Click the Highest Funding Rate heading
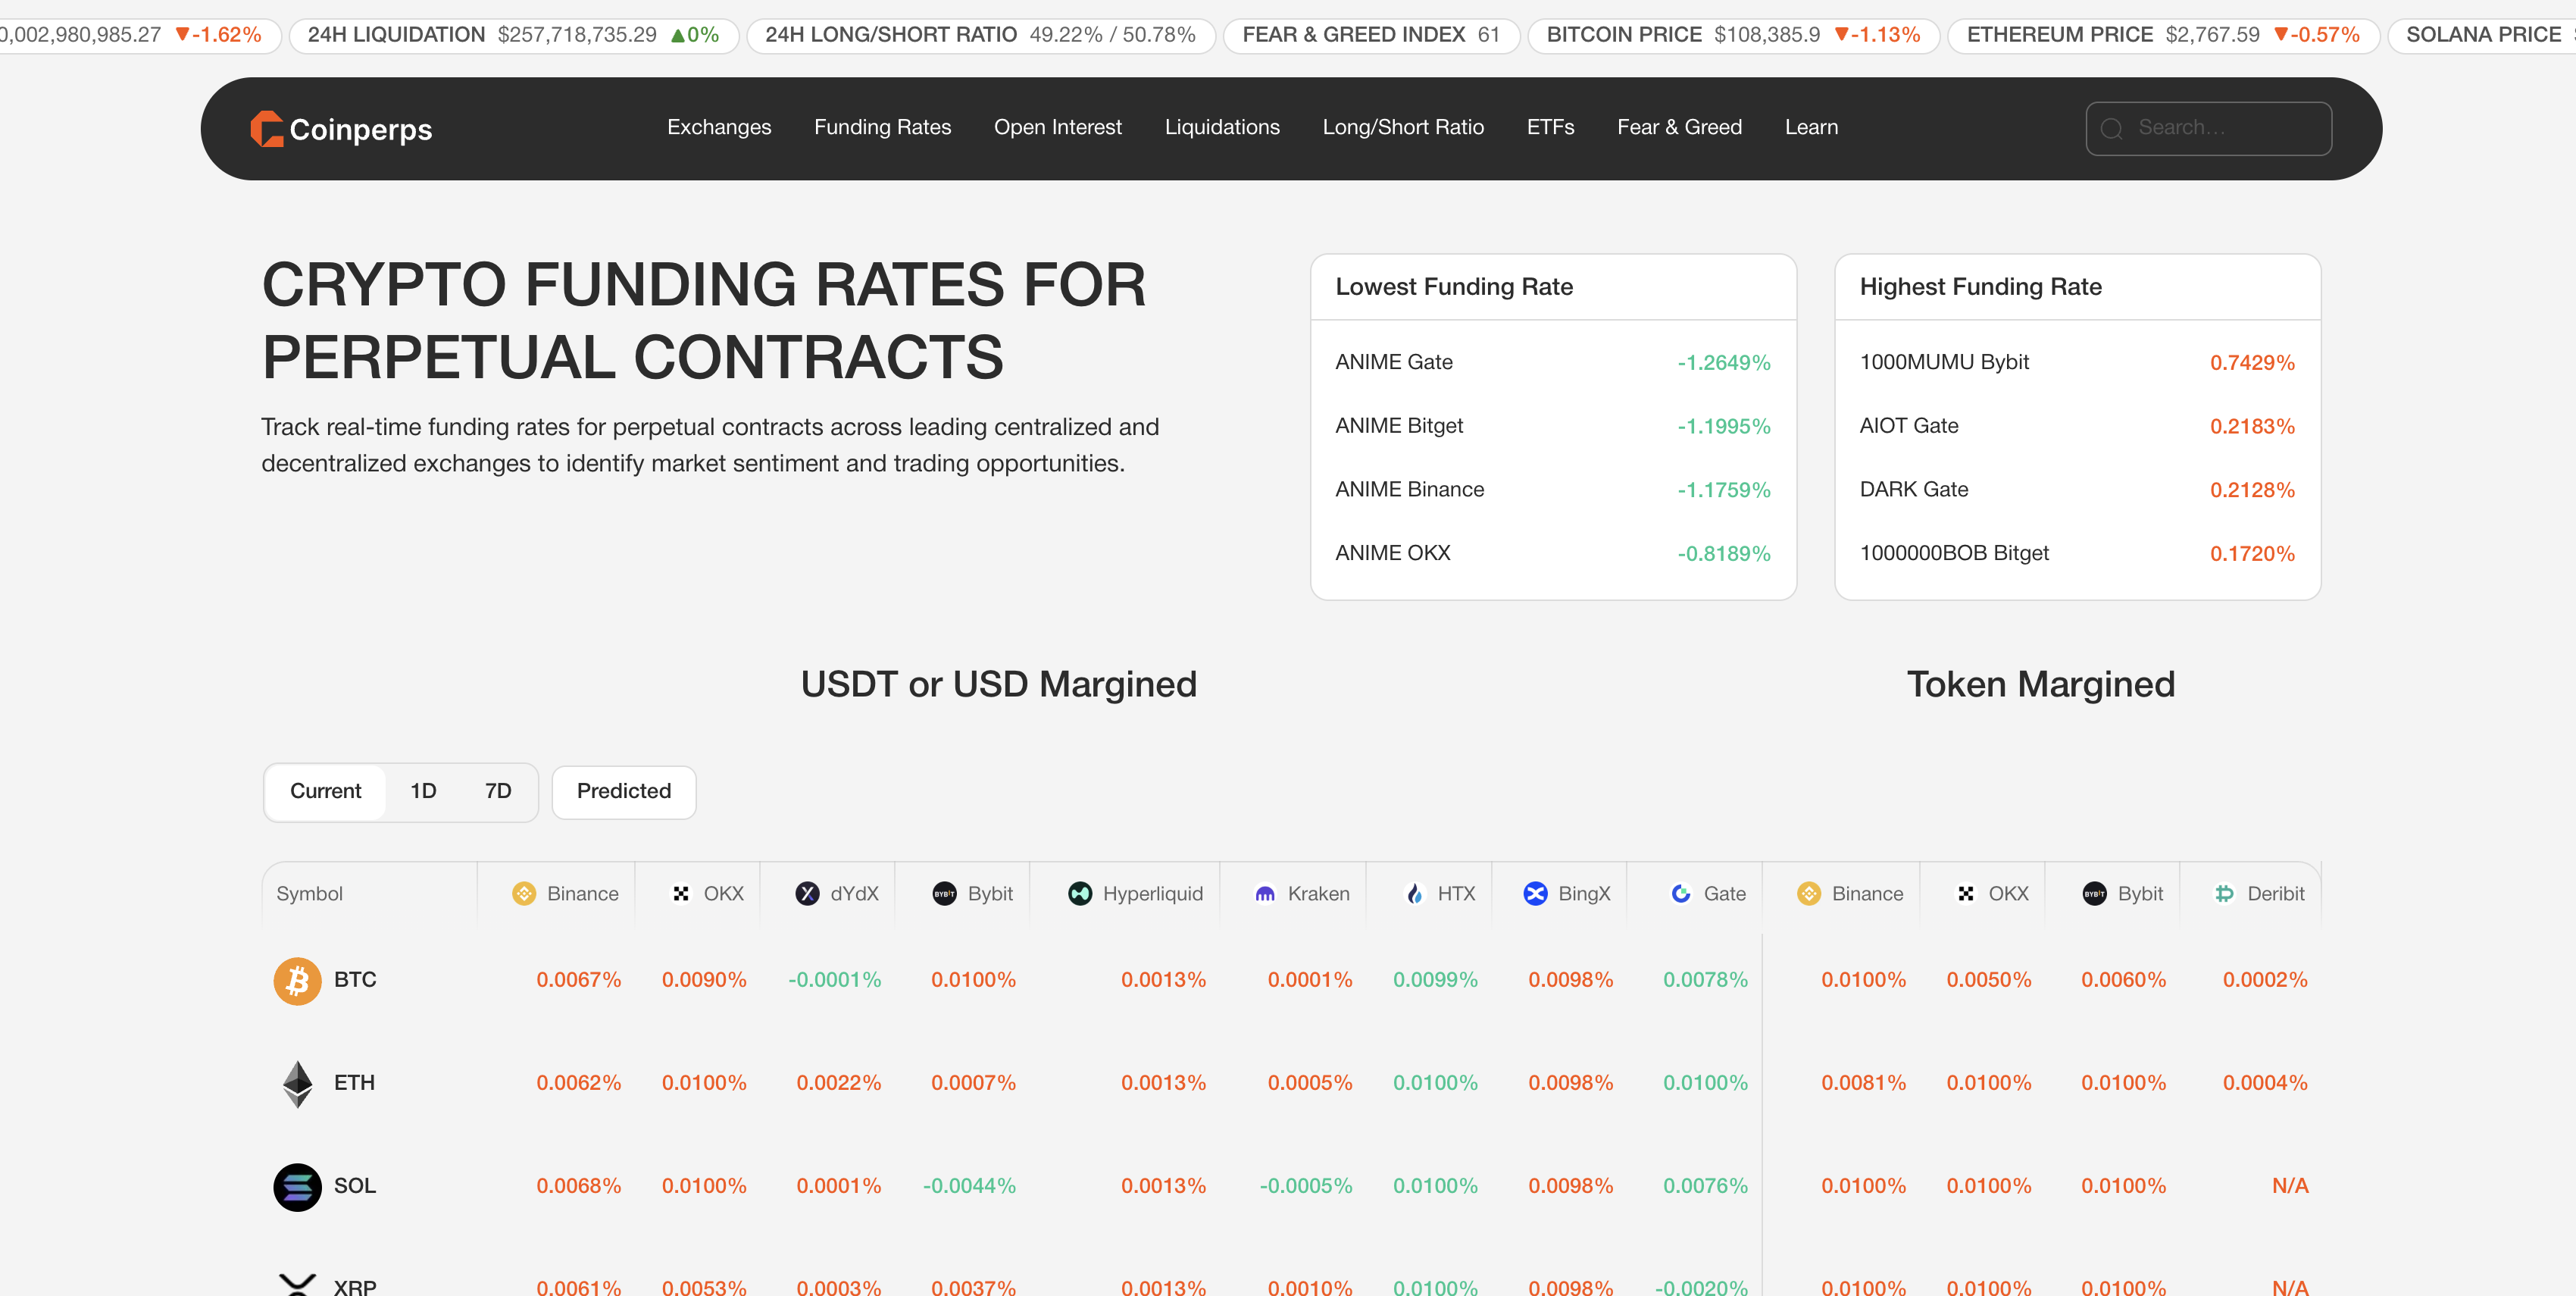The image size is (2576, 1296). click(1980, 287)
